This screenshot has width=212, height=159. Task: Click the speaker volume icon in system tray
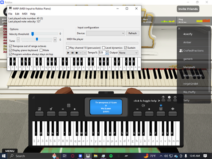click(166, 156)
